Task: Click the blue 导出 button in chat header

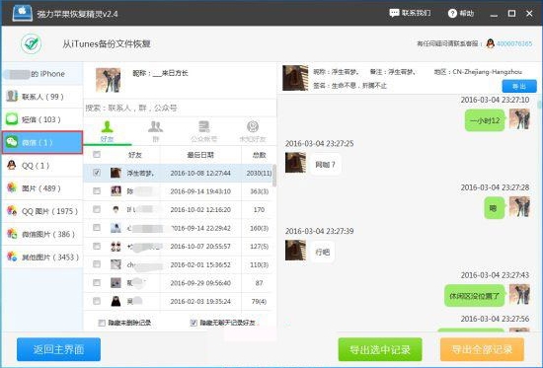Action: tap(519, 86)
